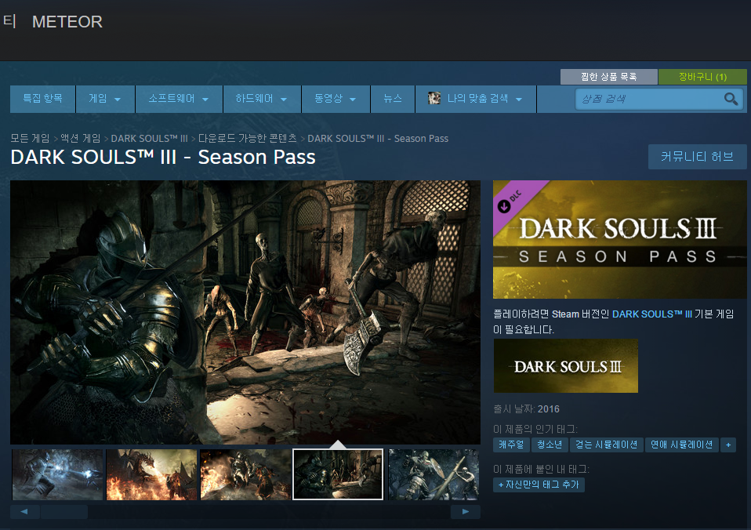
Task: Open the 하드웨어 dropdown menu
Action: pyautogui.click(x=262, y=99)
